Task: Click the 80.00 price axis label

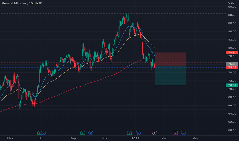Action: point(232,48)
